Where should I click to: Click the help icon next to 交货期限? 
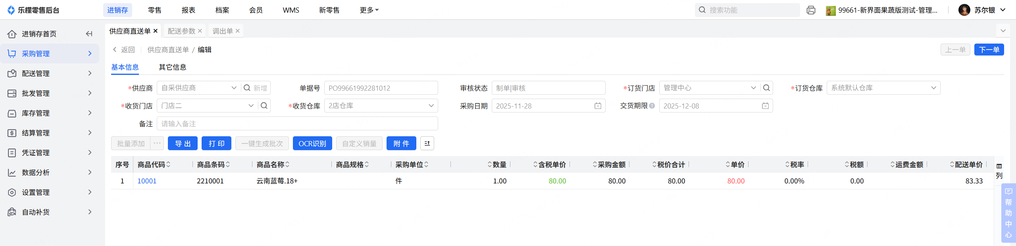coord(652,106)
